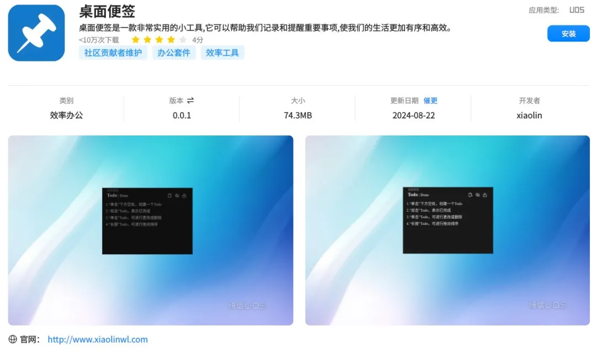
Task: Click the 效率办公 category value
Action: [66, 116]
